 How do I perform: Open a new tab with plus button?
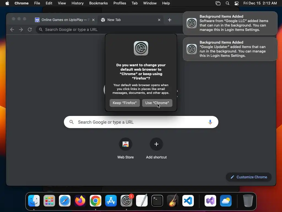(169, 20)
